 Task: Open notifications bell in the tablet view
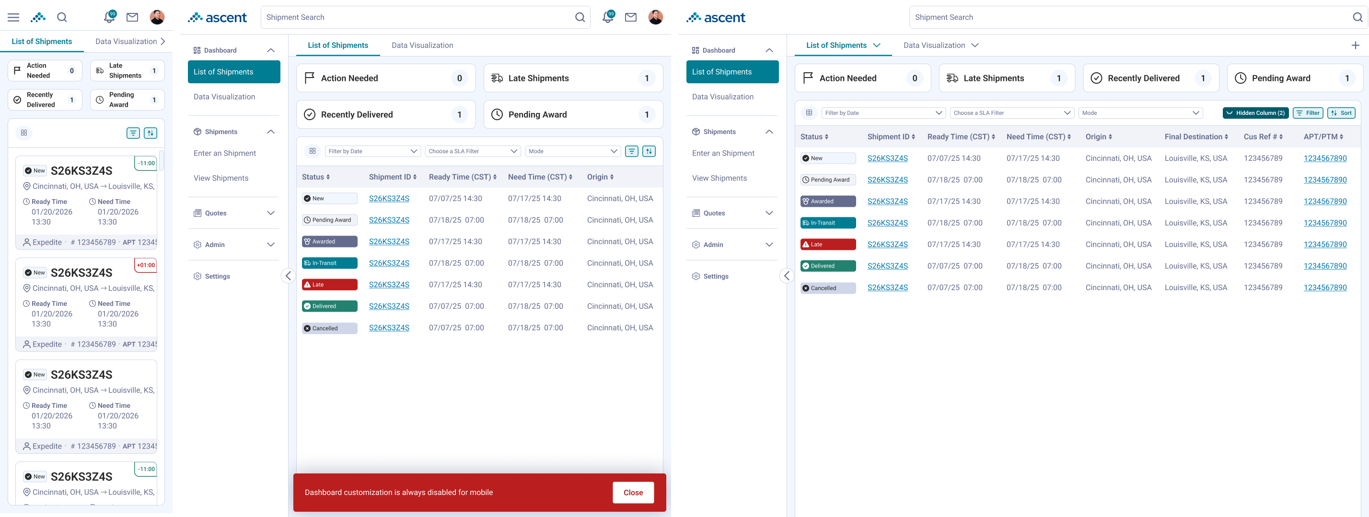click(x=608, y=17)
